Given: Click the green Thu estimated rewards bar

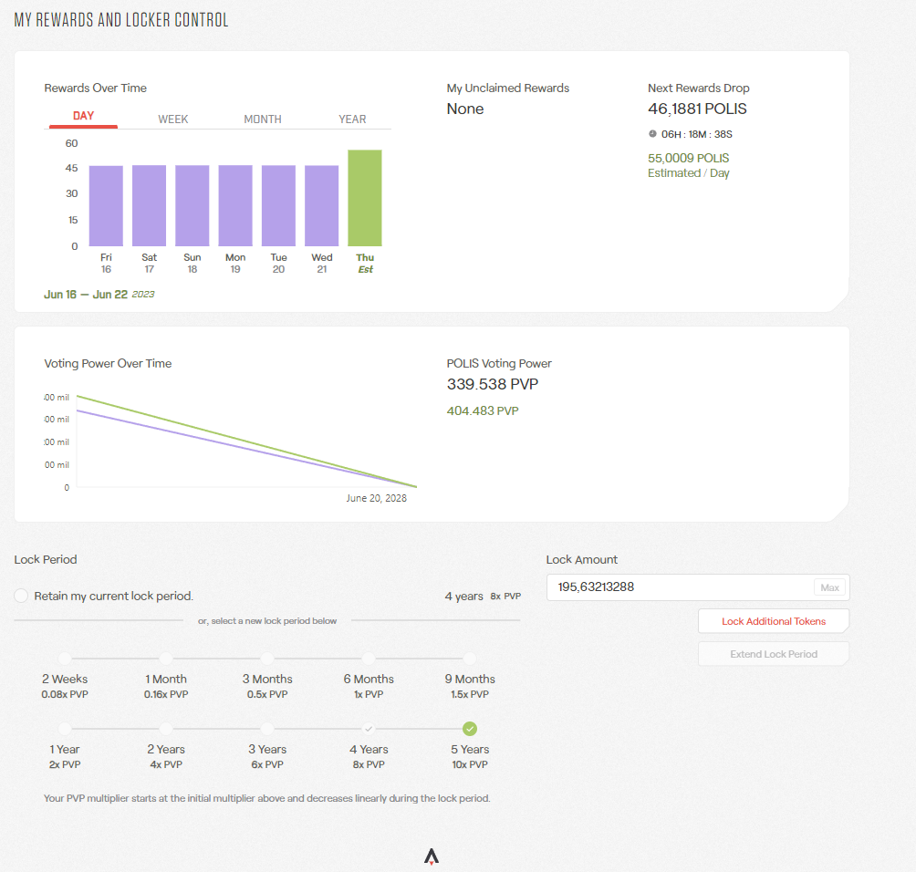Looking at the screenshot, I should tap(365, 198).
